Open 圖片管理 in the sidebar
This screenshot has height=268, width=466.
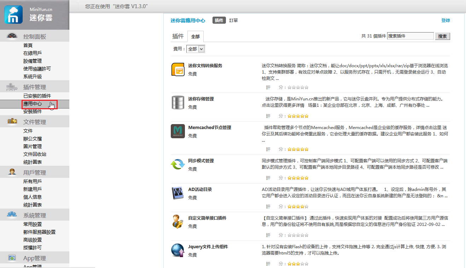(x=33, y=146)
